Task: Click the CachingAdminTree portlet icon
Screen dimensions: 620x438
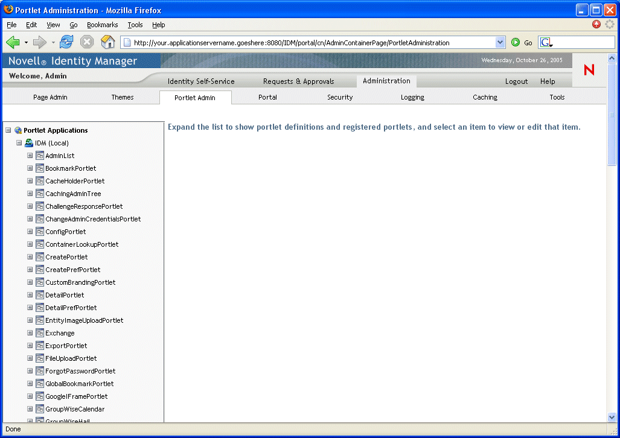Action: [39, 193]
